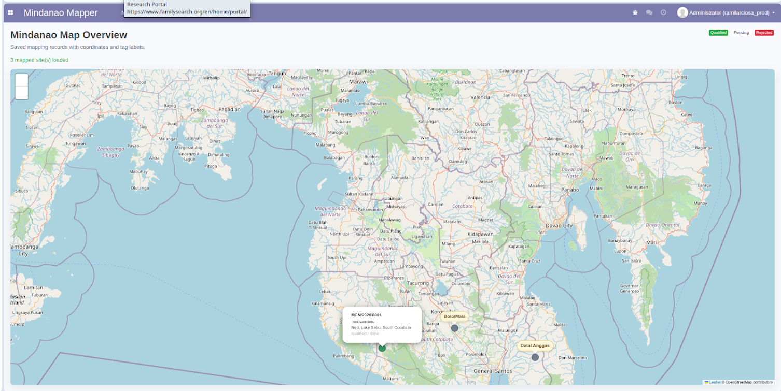The image size is (781, 391).
Task: Click General Santos label on map
Action: (x=494, y=371)
